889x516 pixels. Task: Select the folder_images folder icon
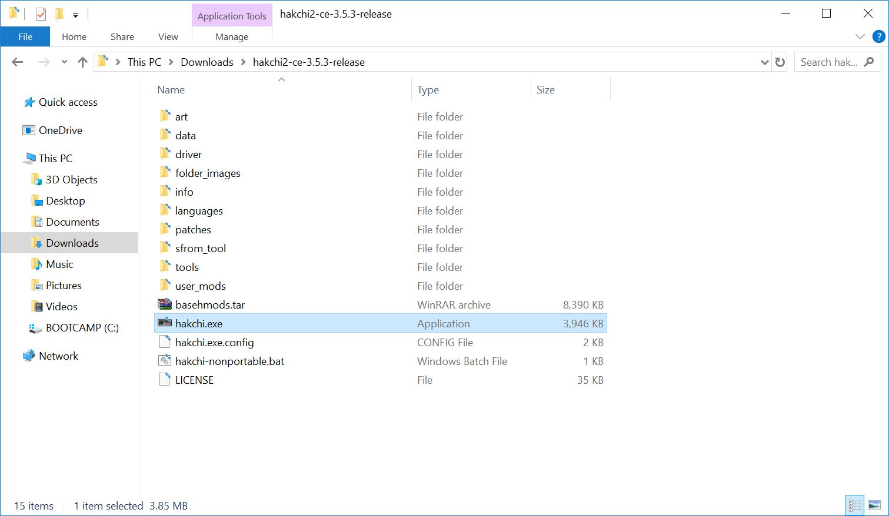(x=165, y=173)
